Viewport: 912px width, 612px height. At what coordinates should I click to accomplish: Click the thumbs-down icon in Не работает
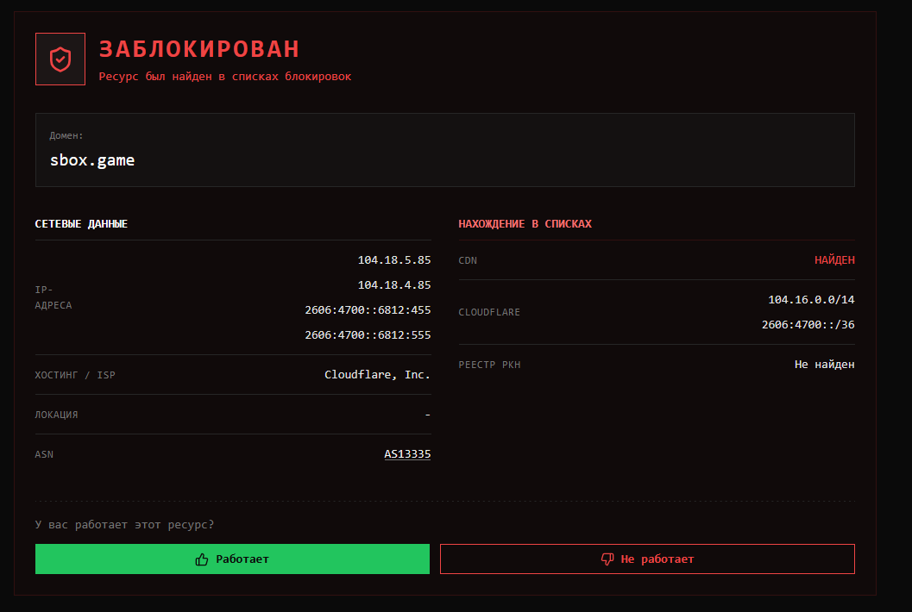coord(607,559)
